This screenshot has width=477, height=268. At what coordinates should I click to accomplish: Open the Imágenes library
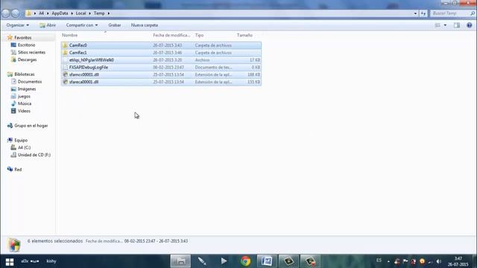(27, 89)
